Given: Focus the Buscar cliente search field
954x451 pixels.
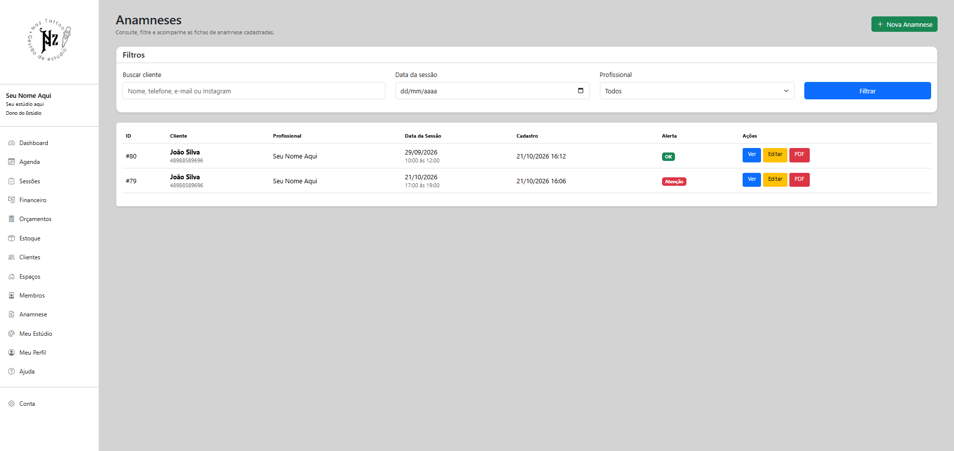Looking at the screenshot, I should [254, 91].
